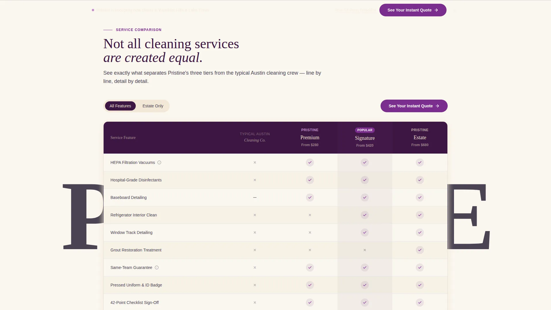Select the Signature column header
Image resolution: width=551 pixels, height=310 pixels.
(x=365, y=138)
